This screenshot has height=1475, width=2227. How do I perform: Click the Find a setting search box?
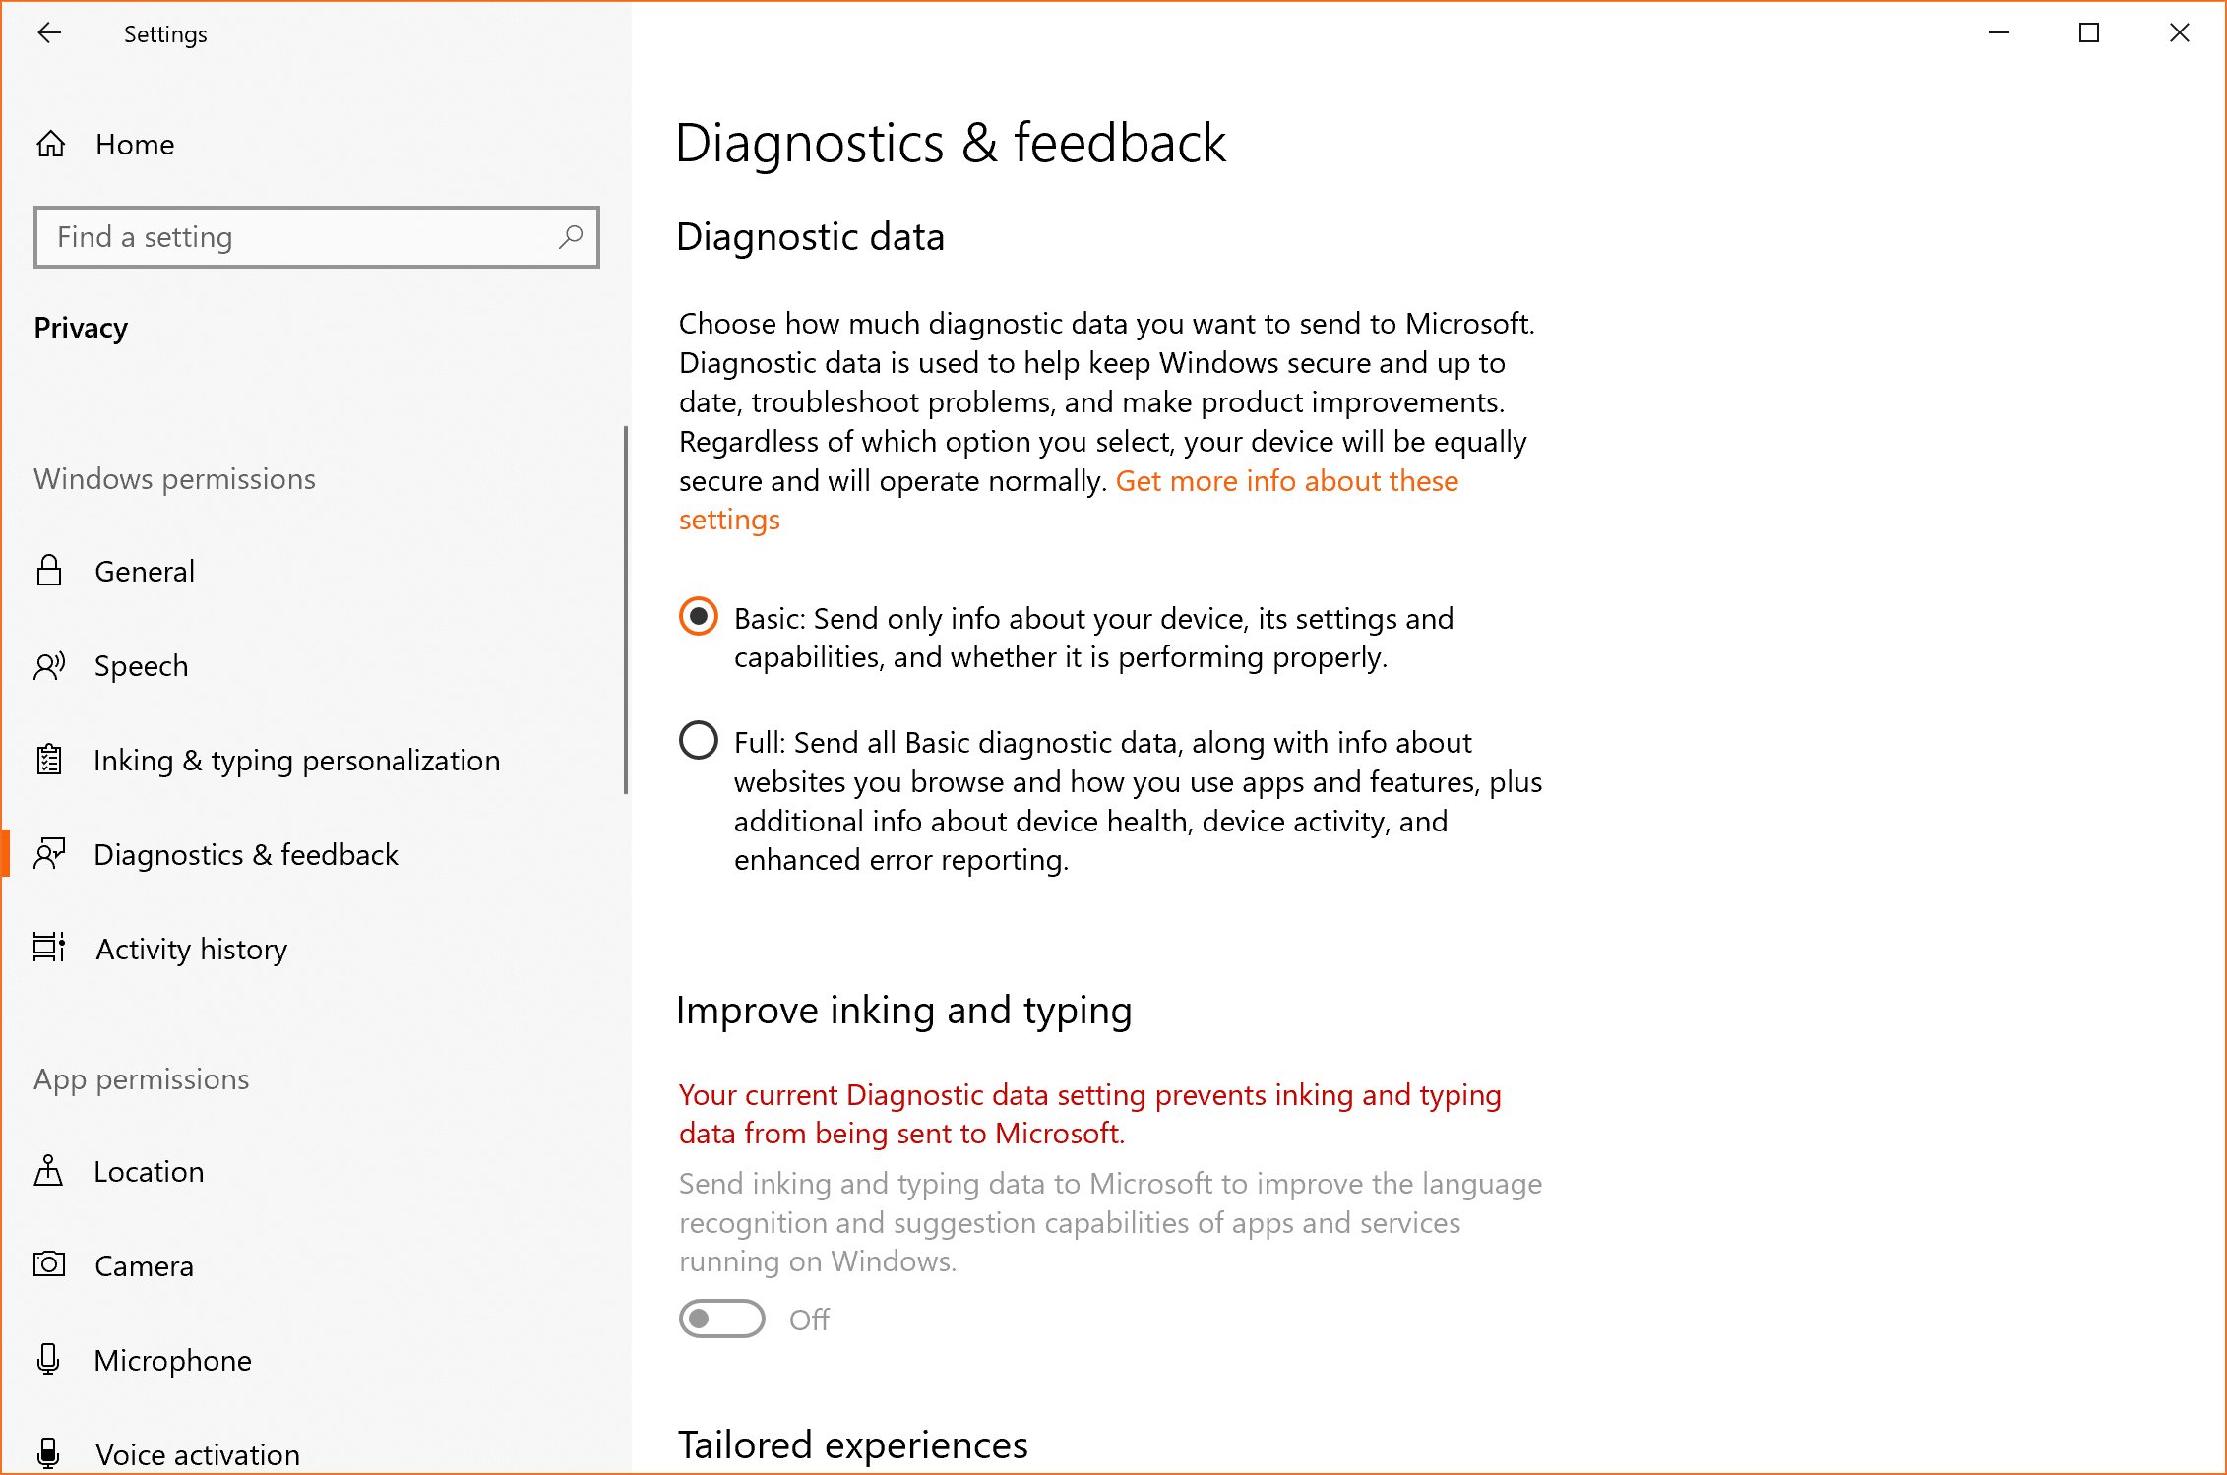pyautogui.click(x=317, y=237)
